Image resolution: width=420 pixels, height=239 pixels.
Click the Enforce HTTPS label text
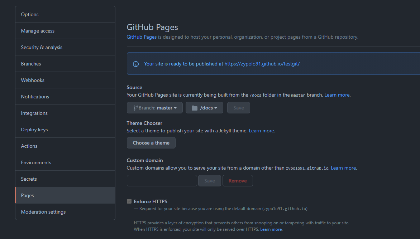(151, 201)
